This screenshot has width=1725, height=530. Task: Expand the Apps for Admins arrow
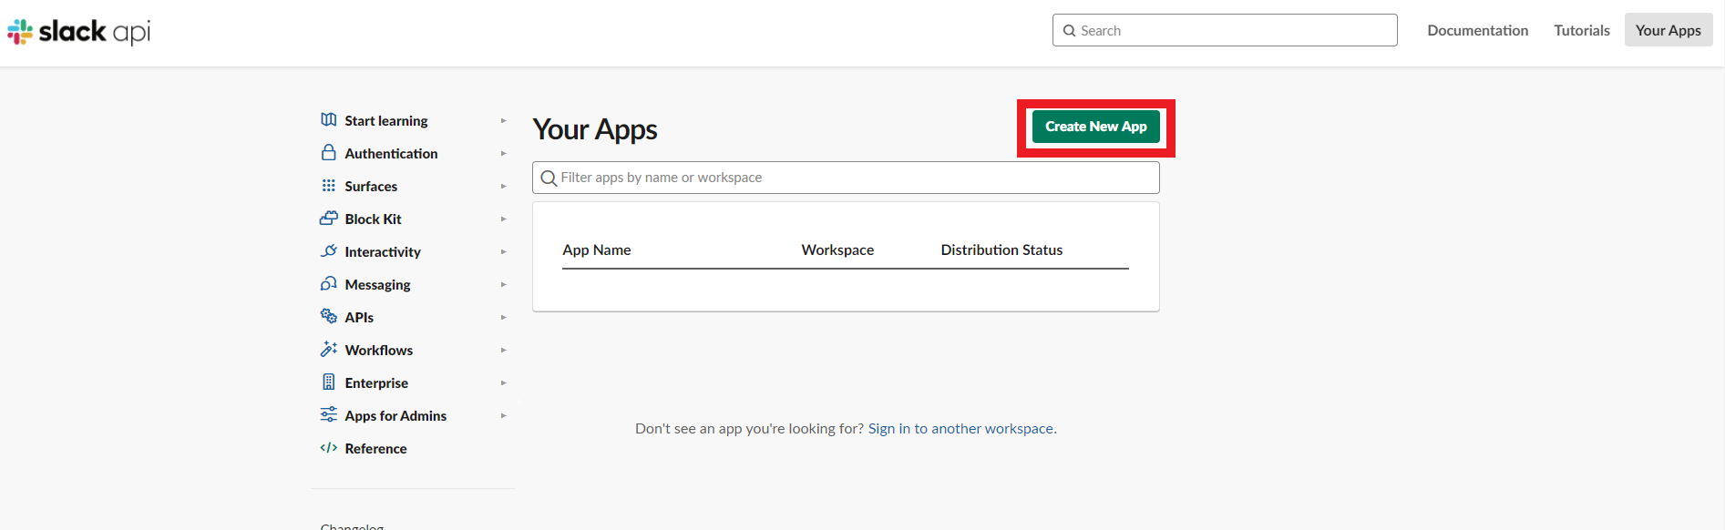tap(503, 415)
